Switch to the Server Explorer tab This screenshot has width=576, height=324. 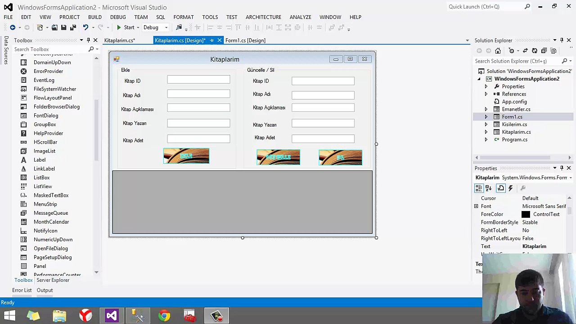53,280
